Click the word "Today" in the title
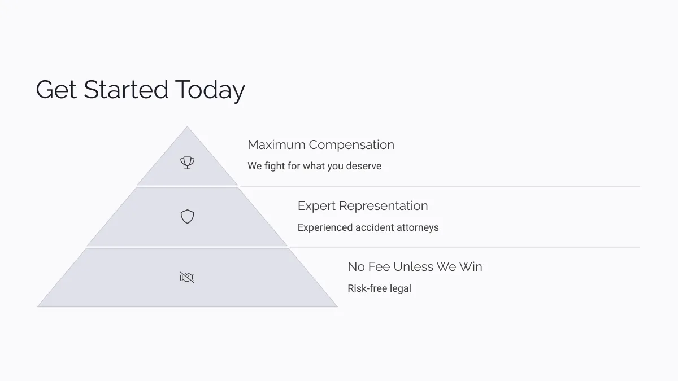 coord(210,90)
